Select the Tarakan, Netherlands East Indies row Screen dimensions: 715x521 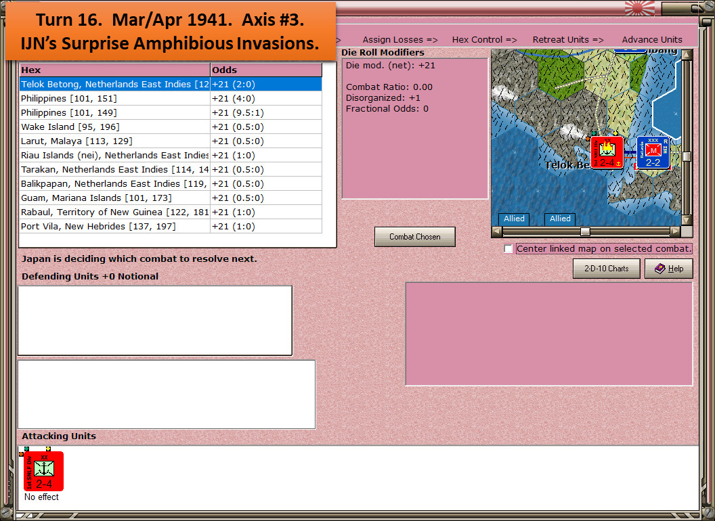pos(171,170)
